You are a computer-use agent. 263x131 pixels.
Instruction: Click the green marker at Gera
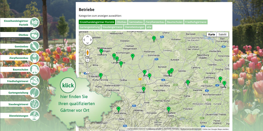(x=224, y=84)
